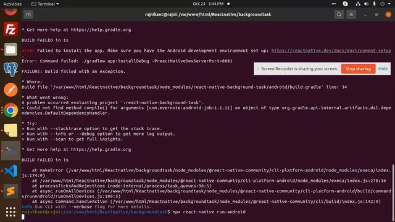Open the reactnative.dev environment-setup link
This screenshot has width=395, height=222.
point(331,51)
